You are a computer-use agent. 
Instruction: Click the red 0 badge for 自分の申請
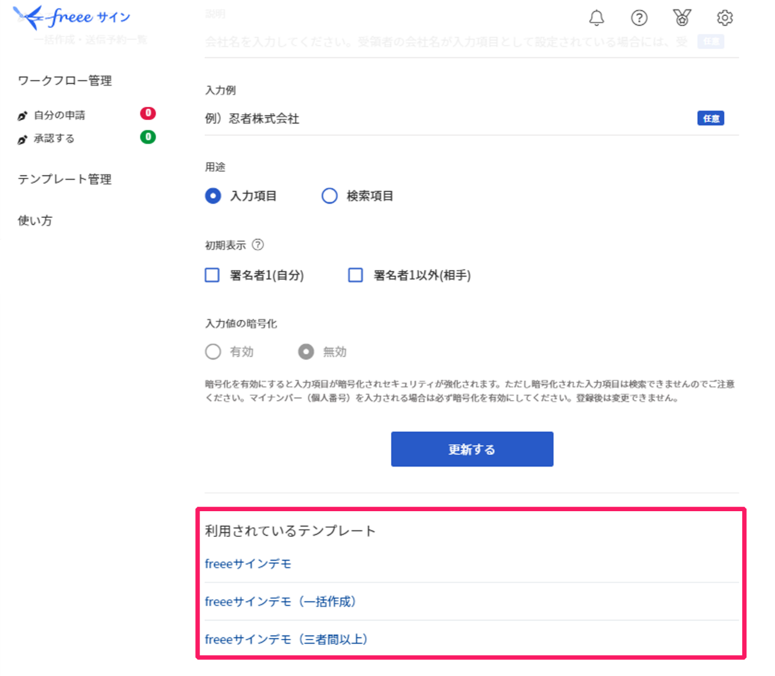pyautogui.click(x=148, y=113)
